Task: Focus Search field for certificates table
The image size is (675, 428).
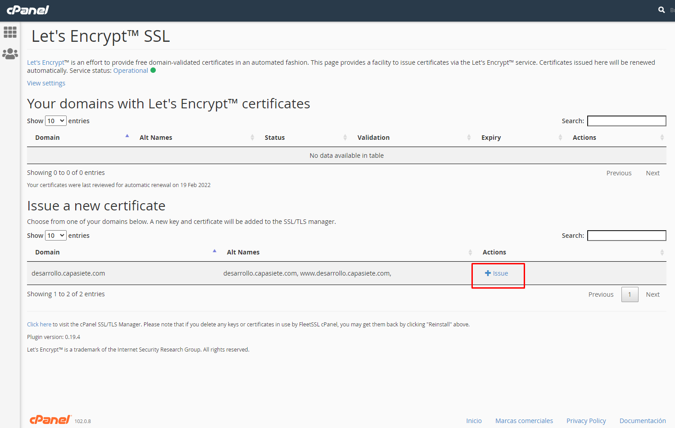Action: pos(627,121)
